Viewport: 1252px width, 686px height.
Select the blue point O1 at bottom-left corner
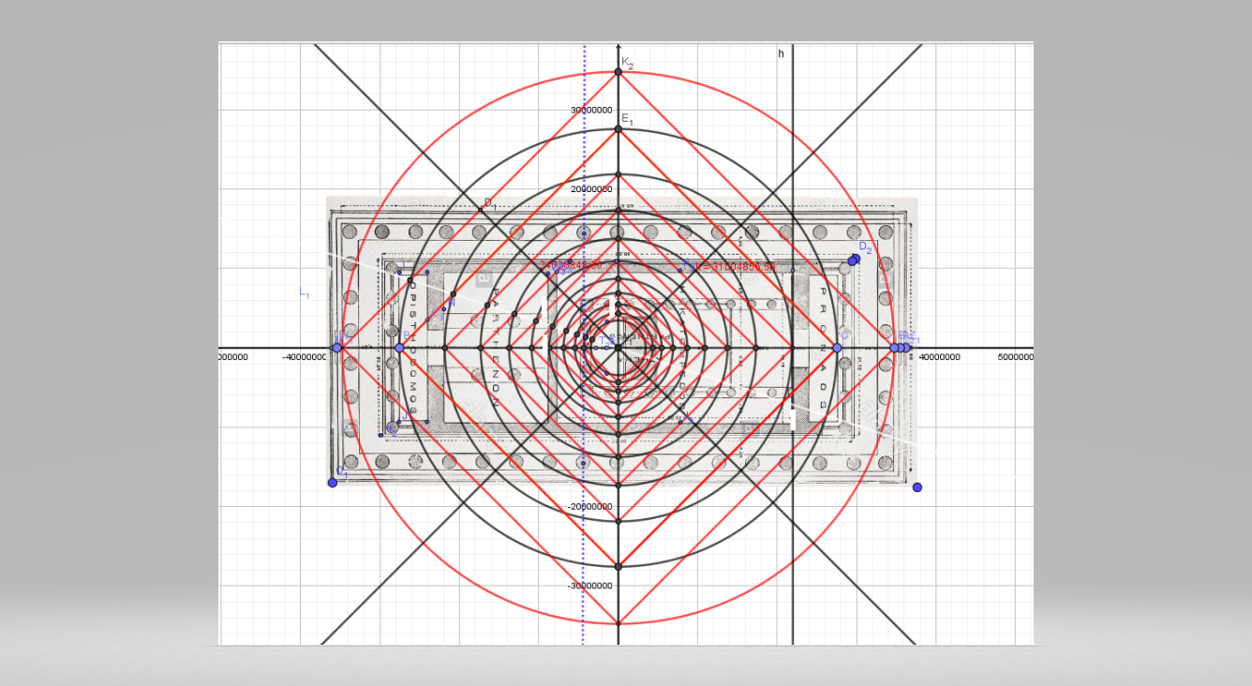coord(333,483)
